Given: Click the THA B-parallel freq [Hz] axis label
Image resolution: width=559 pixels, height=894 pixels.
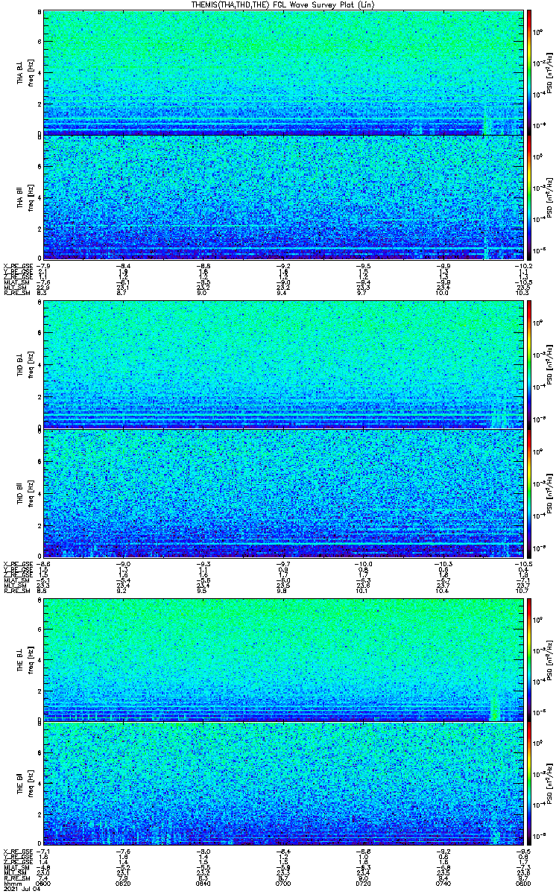Looking at the screenshot, I should 30,197.
